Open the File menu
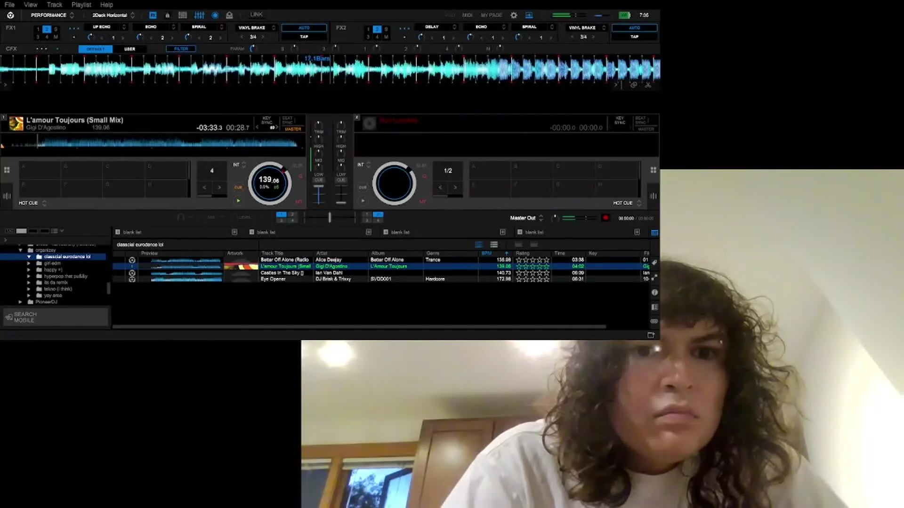This screenshot has width=904, height=508. click(9, 5)
